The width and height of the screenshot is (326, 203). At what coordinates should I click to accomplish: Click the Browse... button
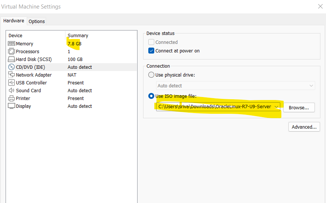click(x=299, y=107)
